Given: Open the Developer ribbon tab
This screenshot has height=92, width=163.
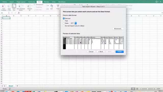Looking at the screenshot, I should coord(62,2).
